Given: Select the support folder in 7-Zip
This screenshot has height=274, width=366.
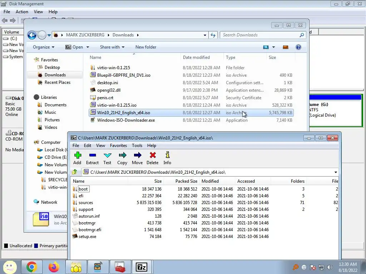Looking at the screenshot, I should [x=86, y=209].
